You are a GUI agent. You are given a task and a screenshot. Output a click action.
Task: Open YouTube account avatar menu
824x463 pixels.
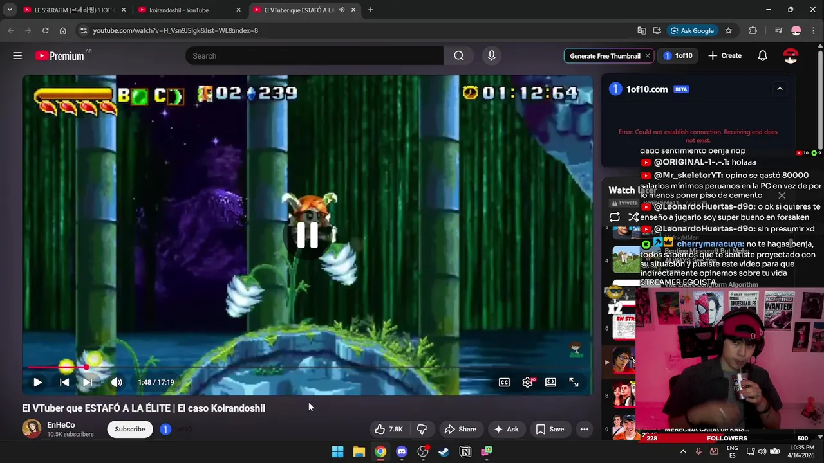pyautogui.click(x=791, y=56)
